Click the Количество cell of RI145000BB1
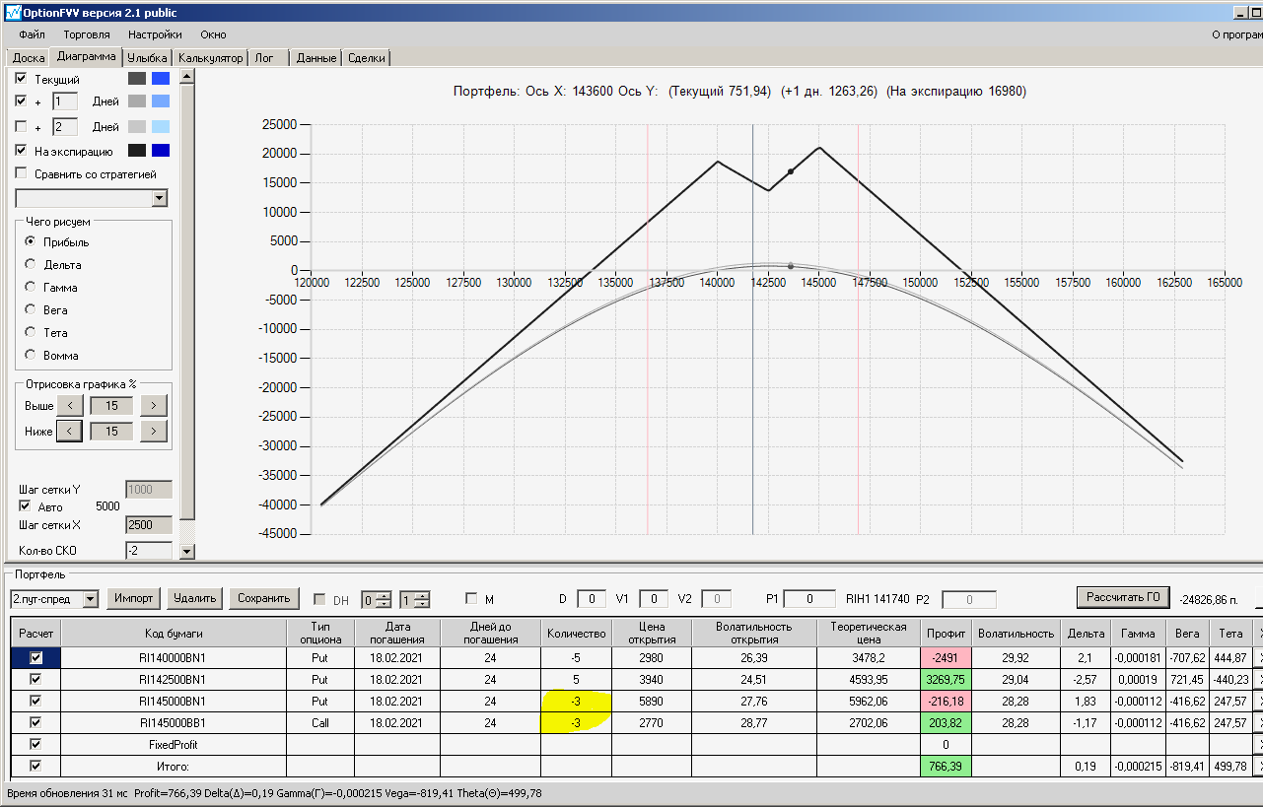Screen dimensions: 1263x807 (x=576, y=722)
